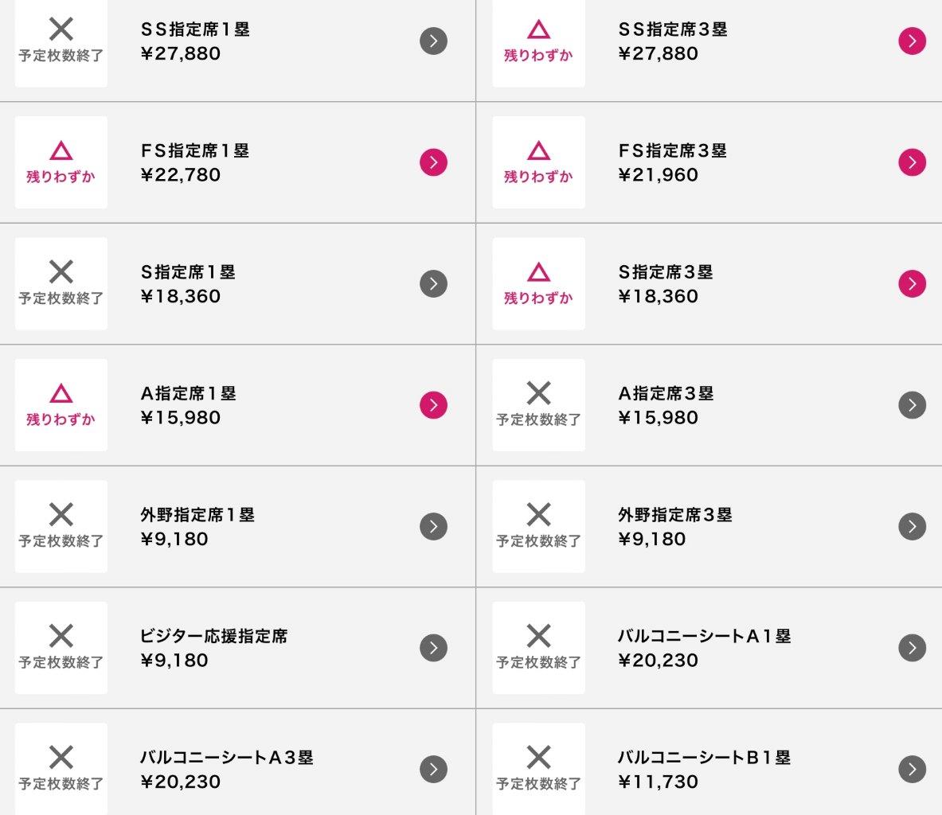Click gray chevron next to 外野指定席3塁
Screen dimensions: 942x815
(x=912, y=526)
